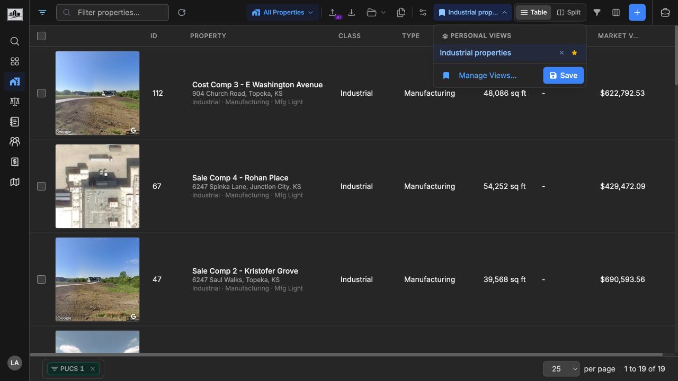Viewport: 678px width, 381px height.
Task: Click the 39,568 sq ft cell
Action: [x=505, y=279]
